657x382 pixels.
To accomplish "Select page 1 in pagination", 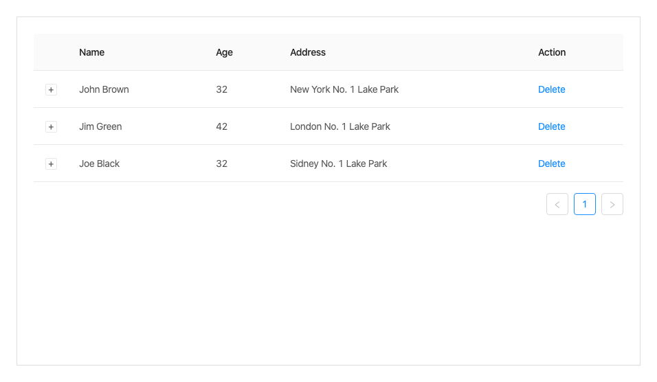I will click(585, 204).
